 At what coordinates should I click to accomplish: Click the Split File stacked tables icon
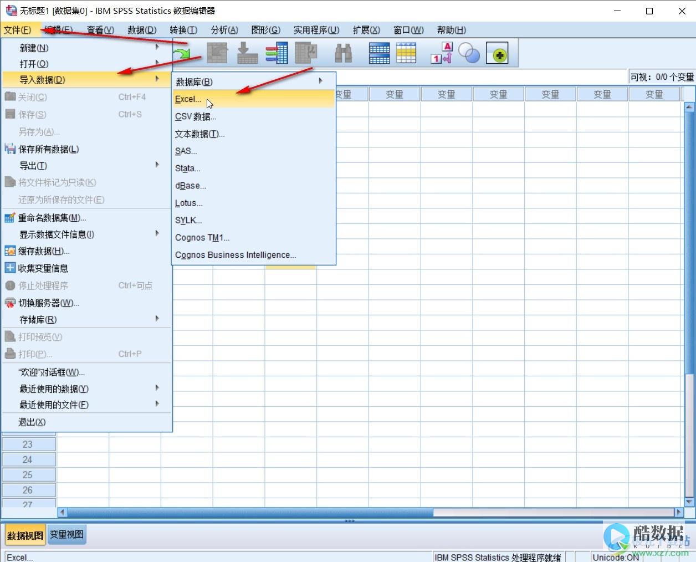(x=379, y=53)
